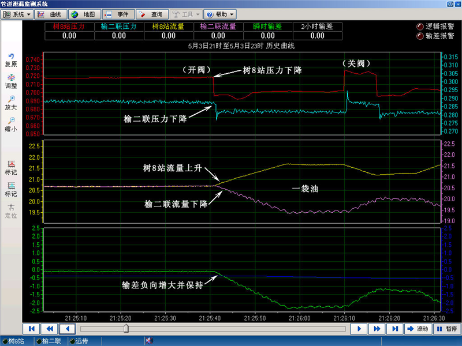This screenshot has height=346, width=462.
Task: Click the cyan 标记 marker icon
Action: (x=11, y=186)
